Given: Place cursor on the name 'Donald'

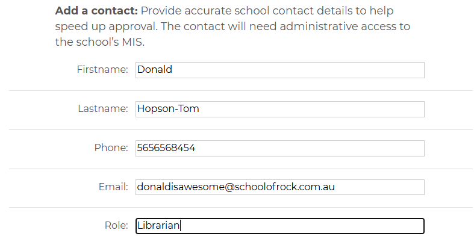Looking at the screenshot, I should point(155,70).
